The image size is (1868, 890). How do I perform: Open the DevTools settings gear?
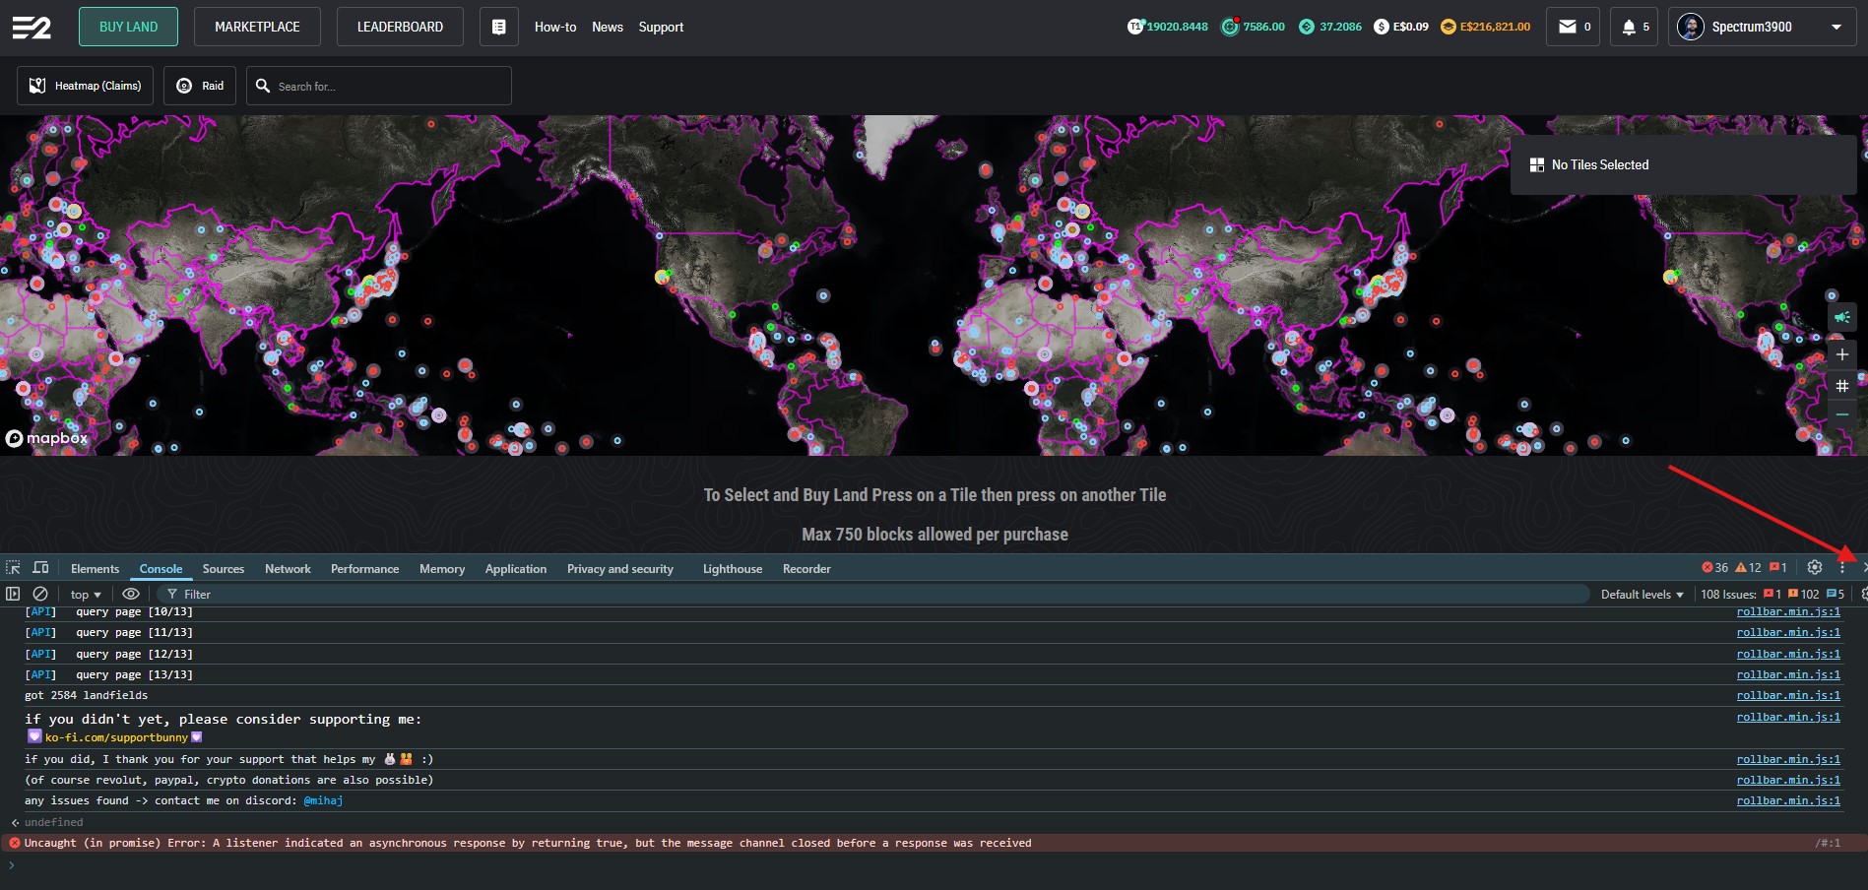(x=1815, y=567)
